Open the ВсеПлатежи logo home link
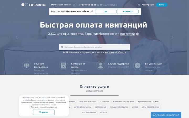189x118 pixels. (x=33, y=5)
